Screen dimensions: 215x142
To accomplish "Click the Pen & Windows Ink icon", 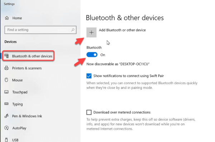I will click(6, 116).
